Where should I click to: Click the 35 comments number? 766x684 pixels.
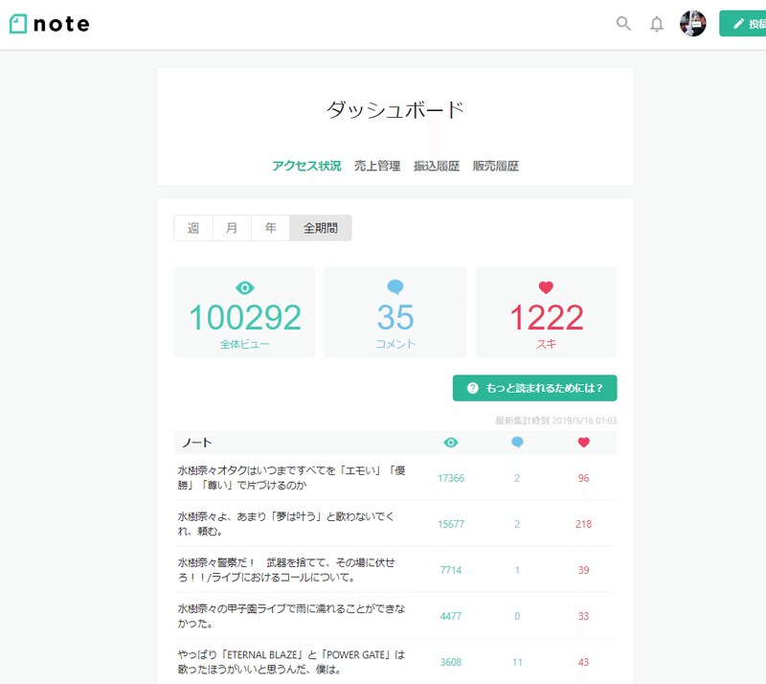[x=395, y=317]
